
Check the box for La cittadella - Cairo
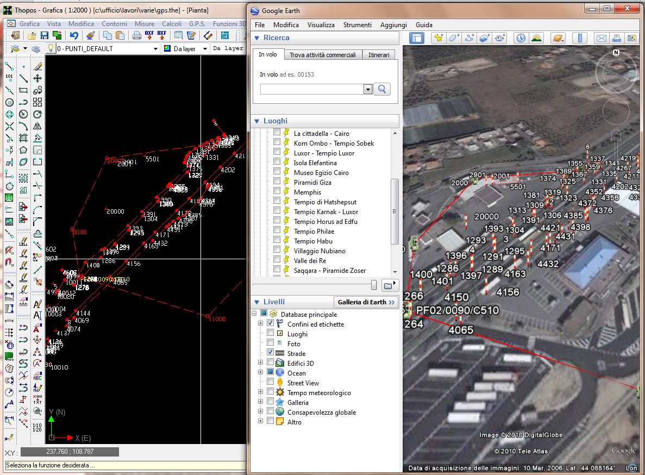point(277,133)
